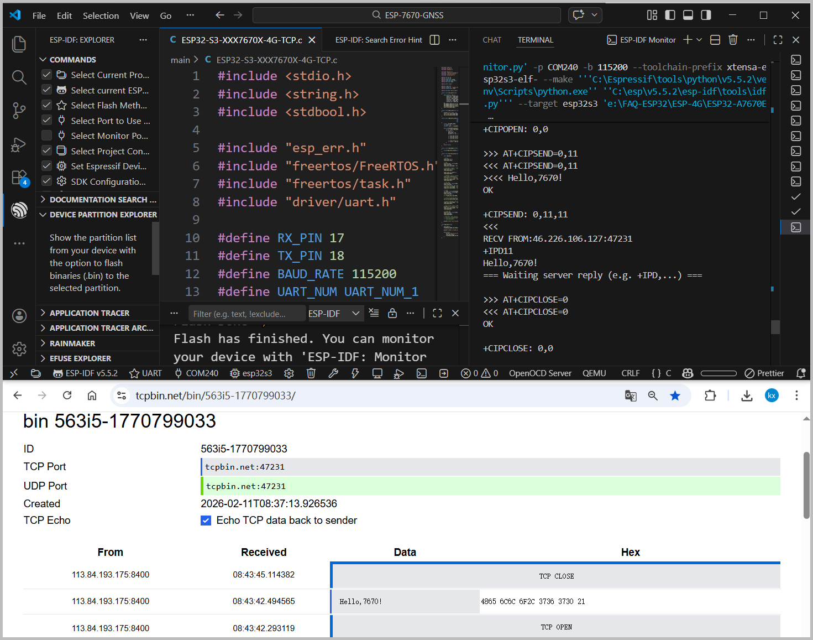Kill the terminal with the trash icon

point(733,39)
